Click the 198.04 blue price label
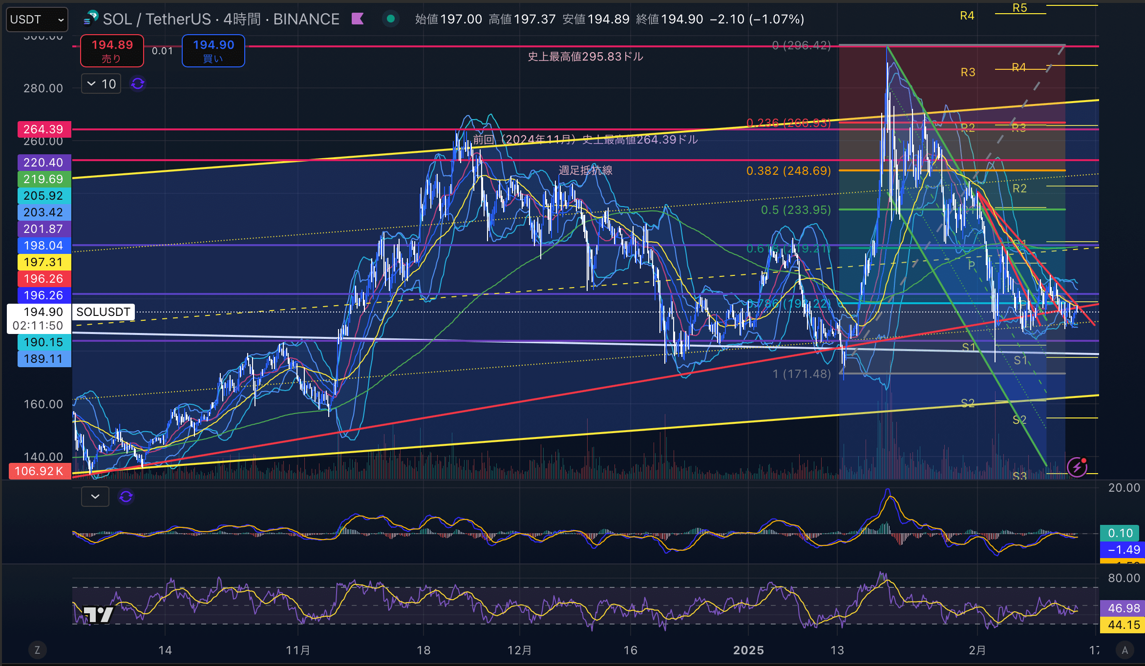Screen dimensions: 1145x666 tap(44, 246)
